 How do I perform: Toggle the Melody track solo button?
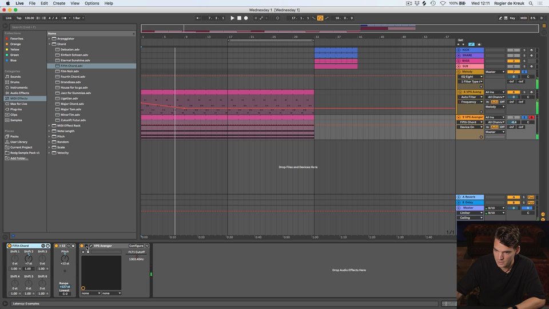(x=524, y=72)
